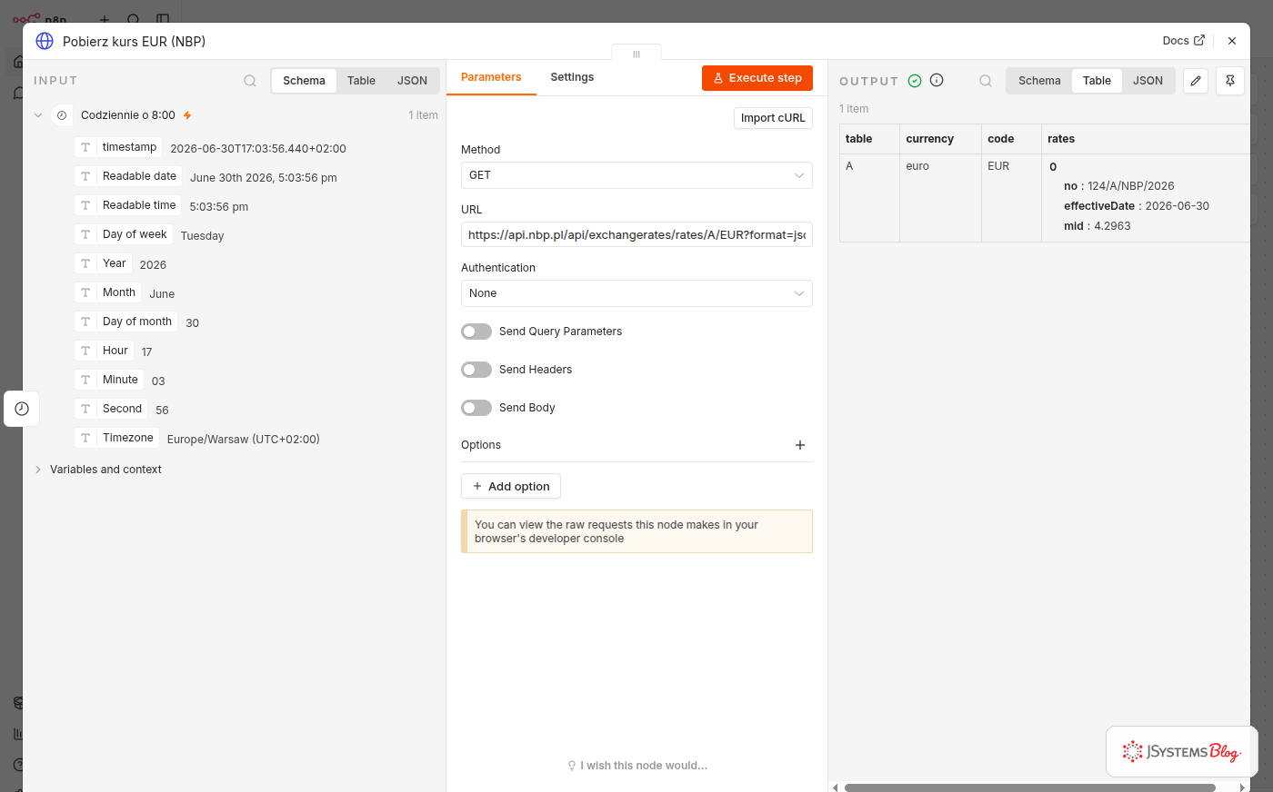This screenshot has height=792, width=1273.
Task: Turn on Send Body switch
Action: (476, 408)
